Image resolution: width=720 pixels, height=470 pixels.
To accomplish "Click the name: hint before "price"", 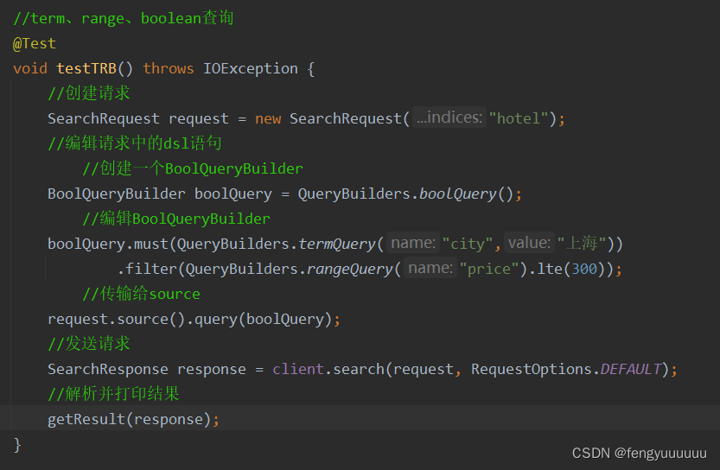I will [x=430, y=268].
